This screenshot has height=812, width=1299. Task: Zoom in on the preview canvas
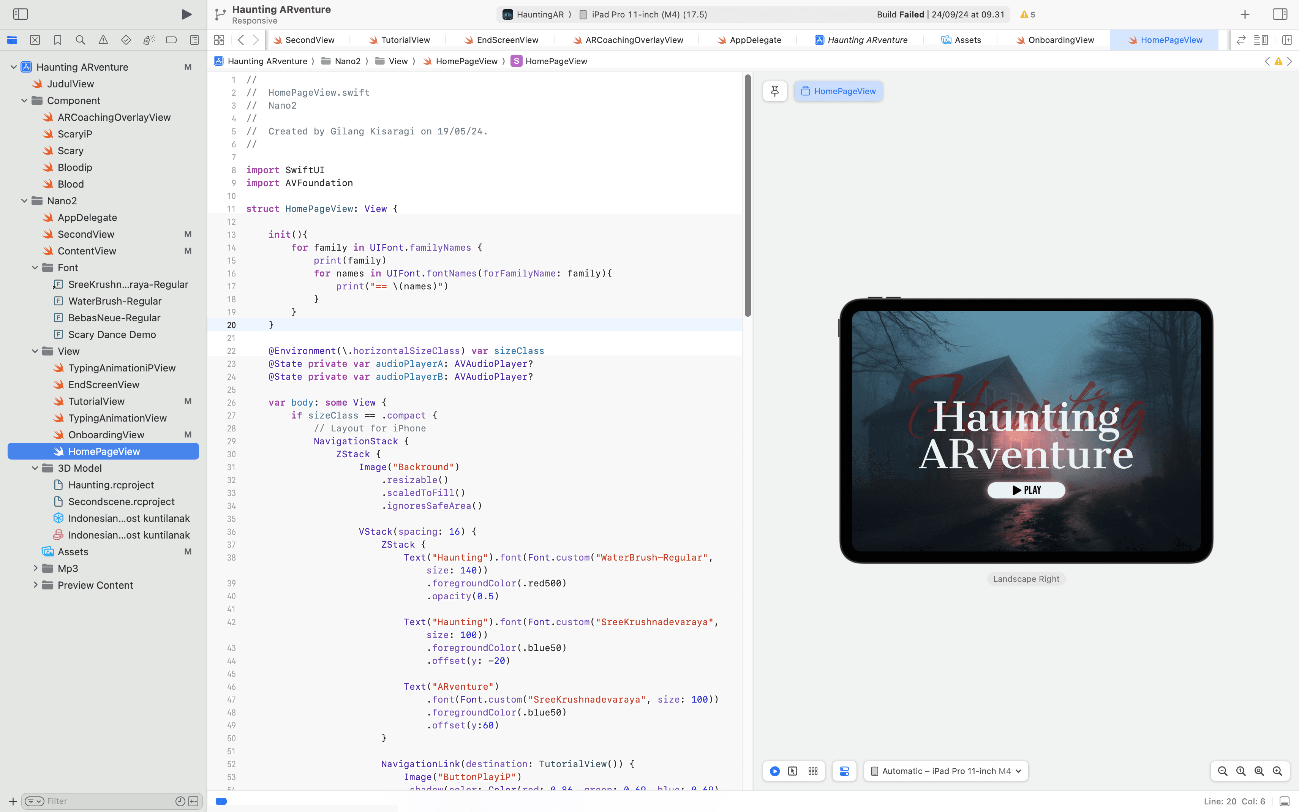(x=1277, y=771)
